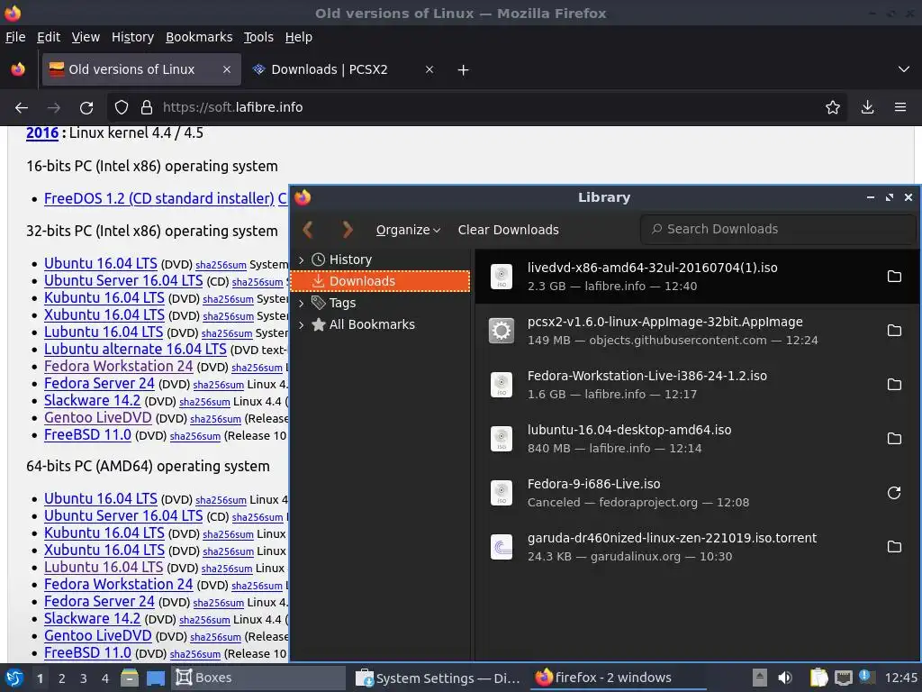Open site security padlock info
This screenshot has width=922, height=692.
(147, 108)
